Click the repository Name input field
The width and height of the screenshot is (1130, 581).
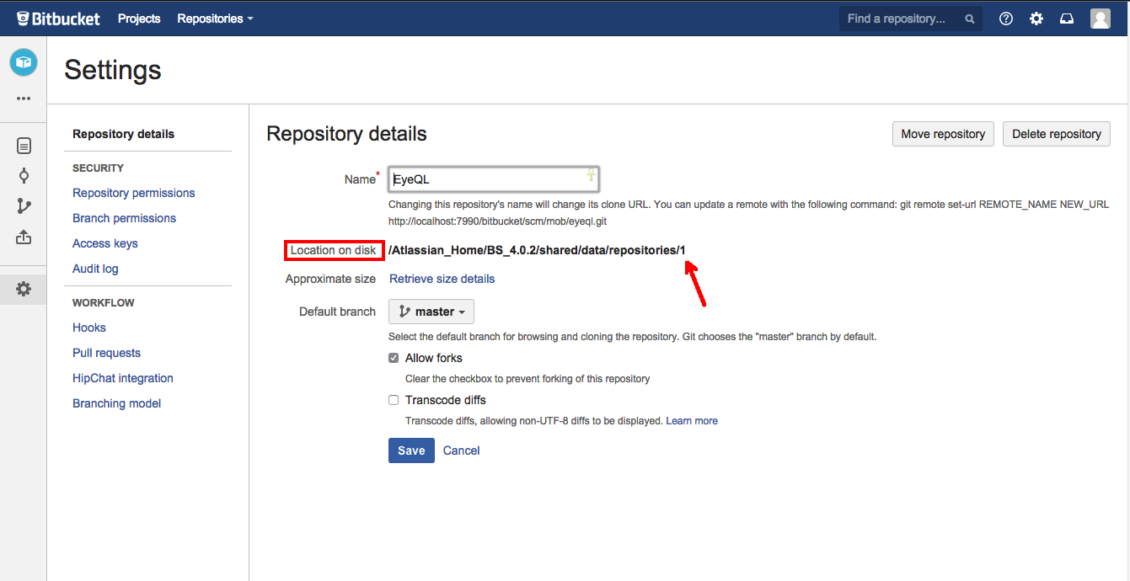494,179
